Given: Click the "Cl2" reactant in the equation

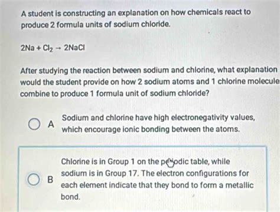Looking at the screenshot, I should pyautogui.click(x=48, y=48).
